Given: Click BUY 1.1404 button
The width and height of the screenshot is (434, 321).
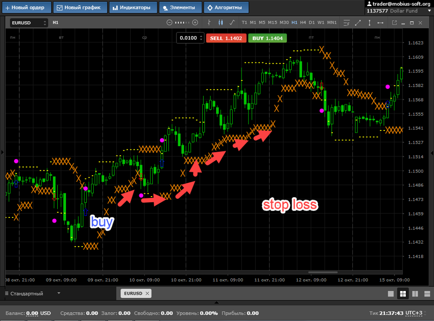Looking at the screenshot, I should 267,38.
